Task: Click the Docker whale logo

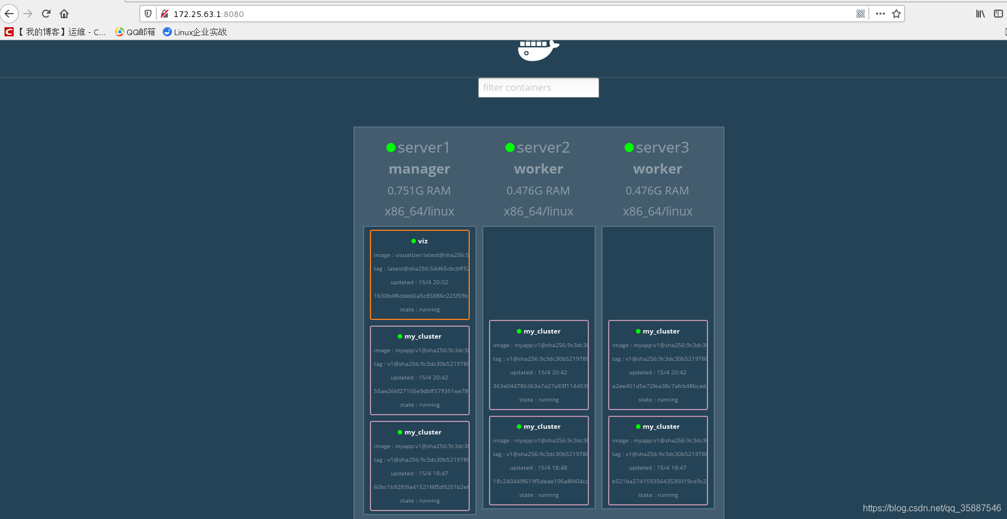Action: pyautogui.click(x=538, y=50)
